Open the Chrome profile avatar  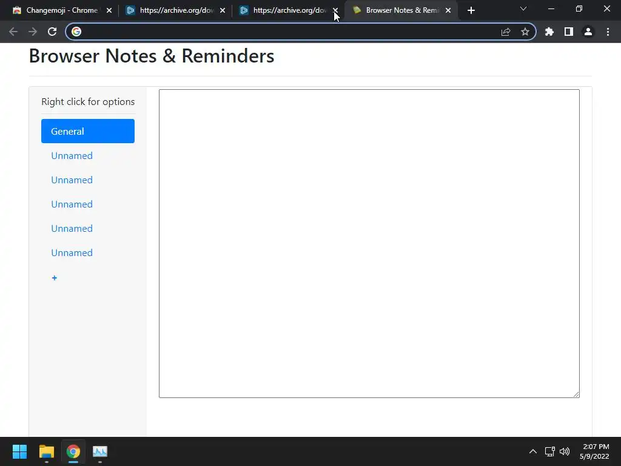pyautogui.click(x=588, y=32)
